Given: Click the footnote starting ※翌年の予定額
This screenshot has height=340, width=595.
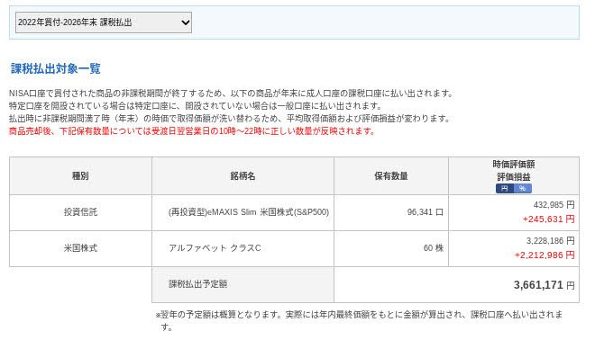Looking at the screenshot, I should click(x=359, y=320).
